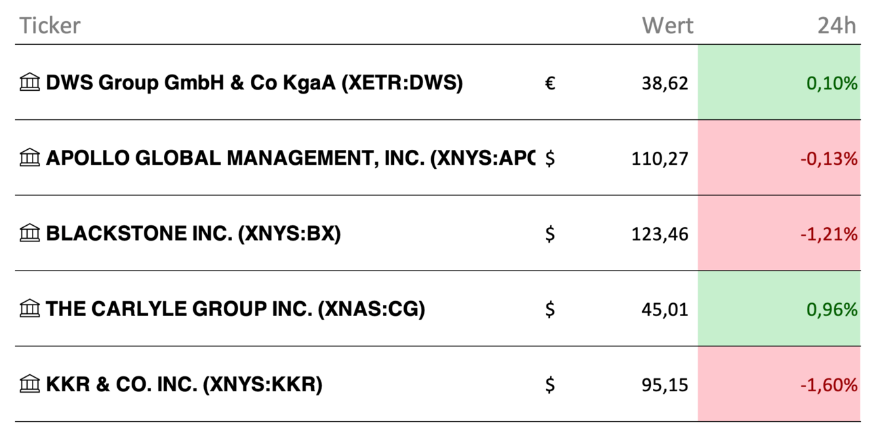Sort by the Wert column header
This screenshot has width=876, height=436.
click(x=668, y=26)
